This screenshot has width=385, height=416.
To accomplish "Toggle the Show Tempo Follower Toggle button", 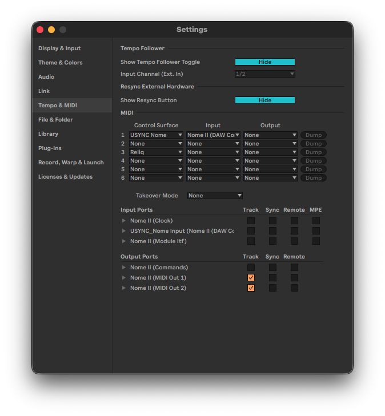I will 264,62.
